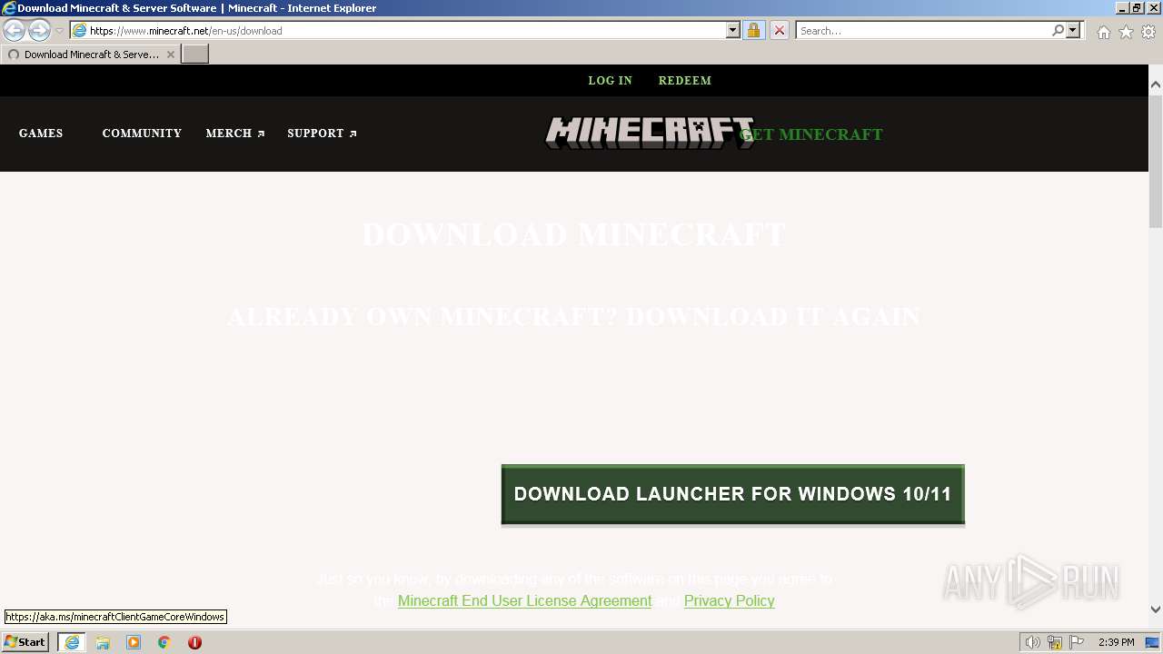
Task: View the security lock report icon
Action: click(x=753, y=30)
